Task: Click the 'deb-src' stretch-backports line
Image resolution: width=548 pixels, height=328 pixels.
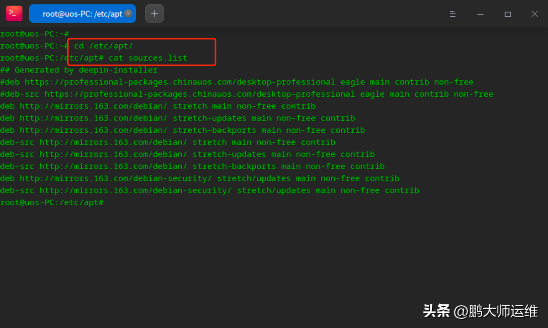Action: 192,167
